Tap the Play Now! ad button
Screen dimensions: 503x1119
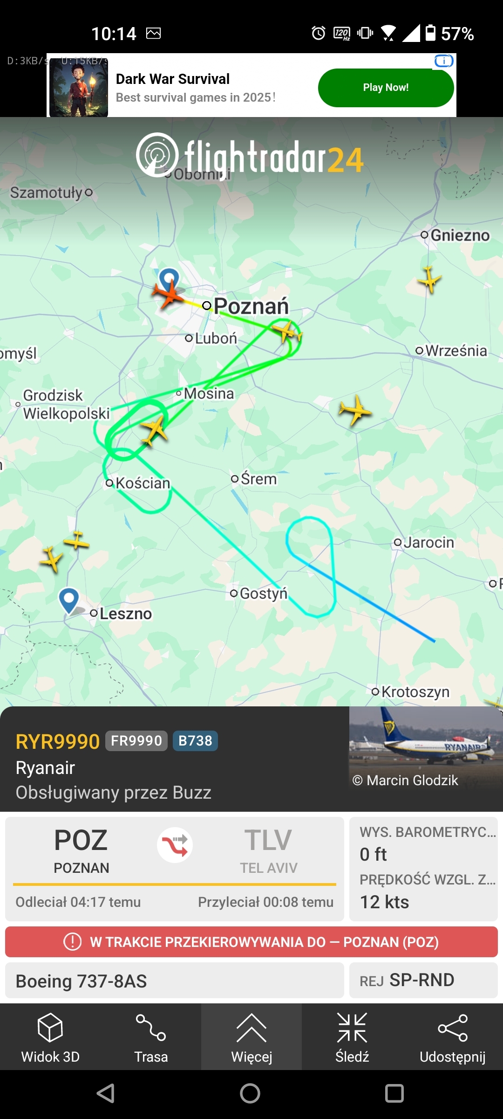(386, 88)
